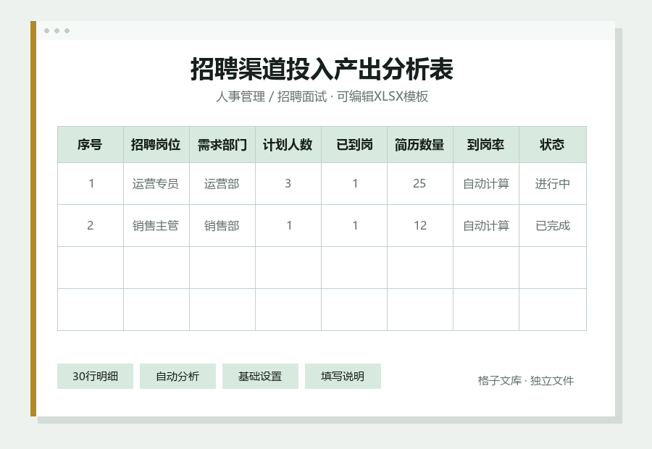Select the 需求部门 column header

coord(222,144)
